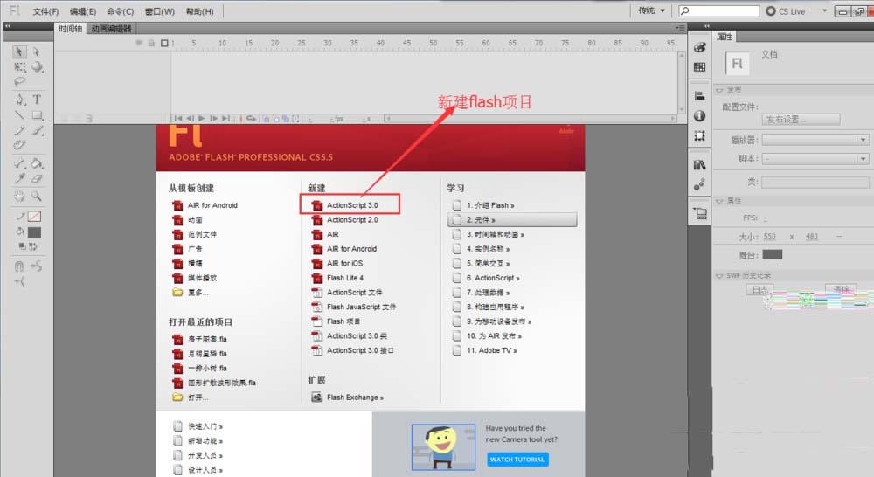
Task: Click the Snap to Objects magnet icon
Action: coord(19,266)
